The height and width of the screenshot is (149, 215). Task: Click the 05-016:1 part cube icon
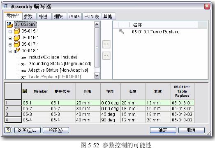click(17, 38)
